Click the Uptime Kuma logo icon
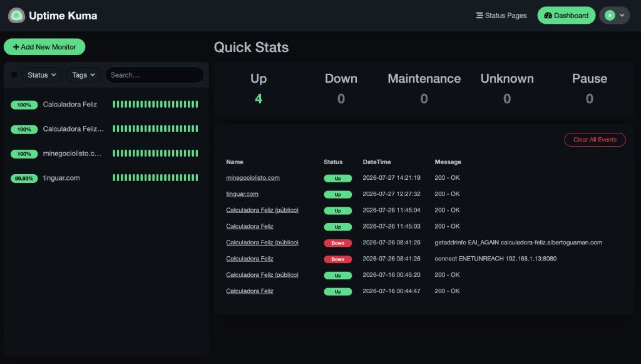The height and width of the screenshot is (364, 641). [16, 16]
